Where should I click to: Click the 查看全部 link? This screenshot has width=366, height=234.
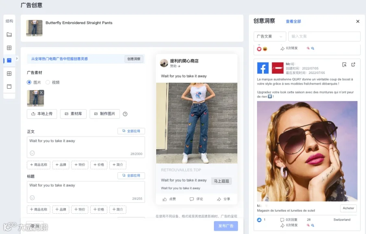point(293,22)
